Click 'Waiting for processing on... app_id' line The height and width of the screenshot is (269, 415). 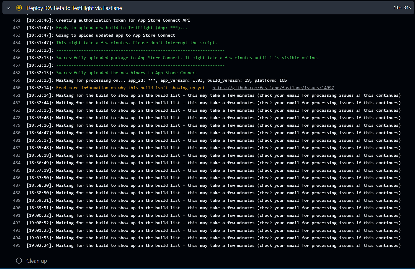click(x=171, y=80)
